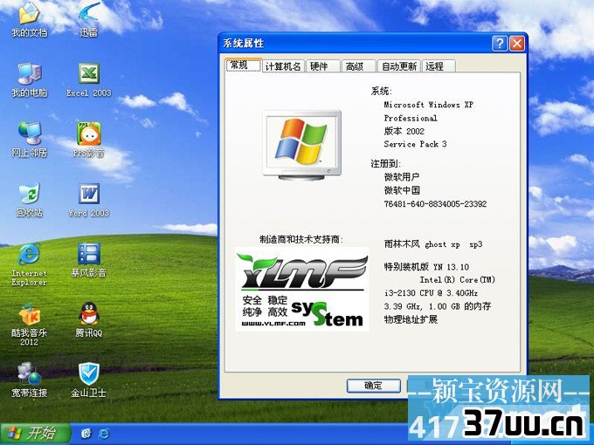Click the help question mark button
This screenshot has height=445, width=594.
coord(500,44)
